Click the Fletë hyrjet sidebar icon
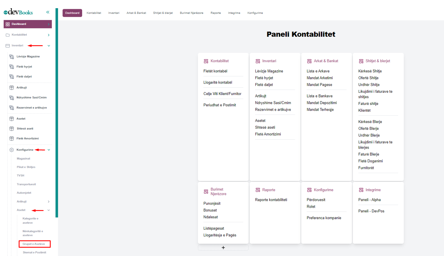Screen dimensions: 444x256 click(x=11, y=66)
